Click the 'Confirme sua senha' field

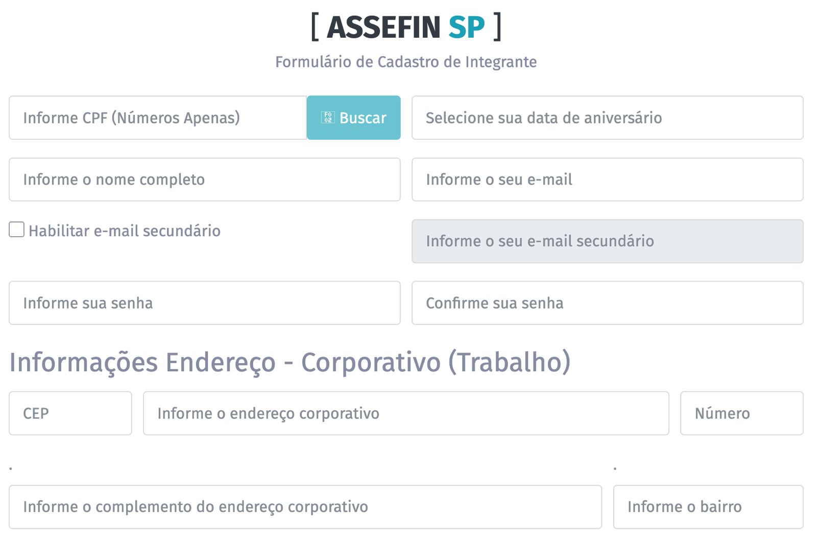(x=607, y=303)
